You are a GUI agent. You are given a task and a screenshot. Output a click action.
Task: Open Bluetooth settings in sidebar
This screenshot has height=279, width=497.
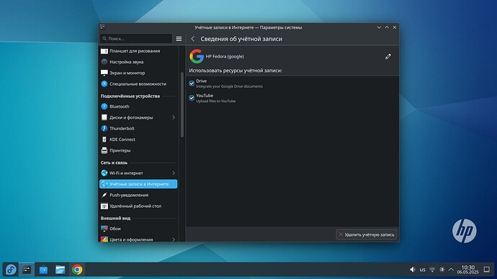(x=138, y=106)
